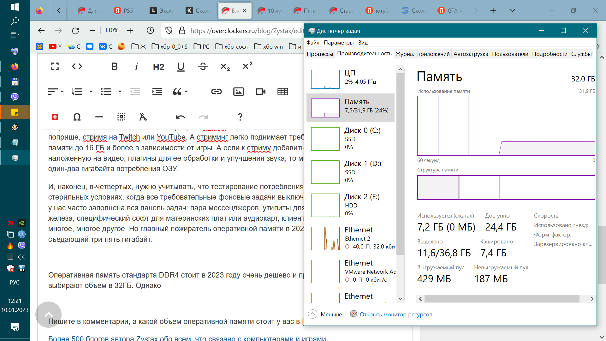Insert a table in editor
Viewport: 606px width, 341px height.
click(283, 92)
